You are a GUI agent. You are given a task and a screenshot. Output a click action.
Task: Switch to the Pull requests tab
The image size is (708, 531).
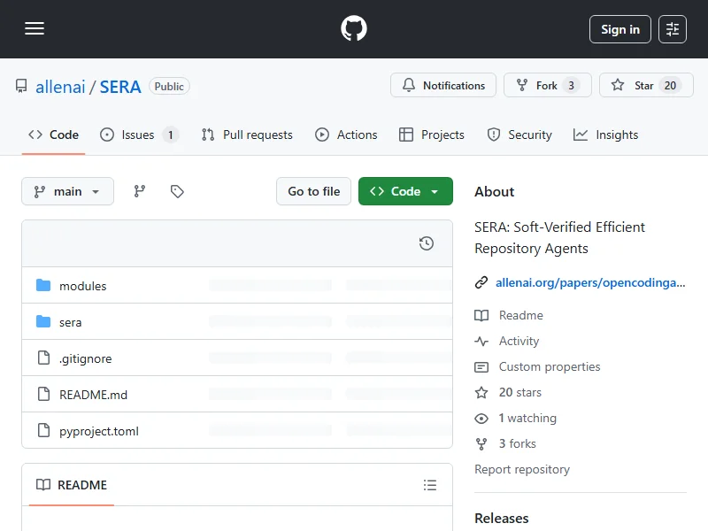point(247,135)
